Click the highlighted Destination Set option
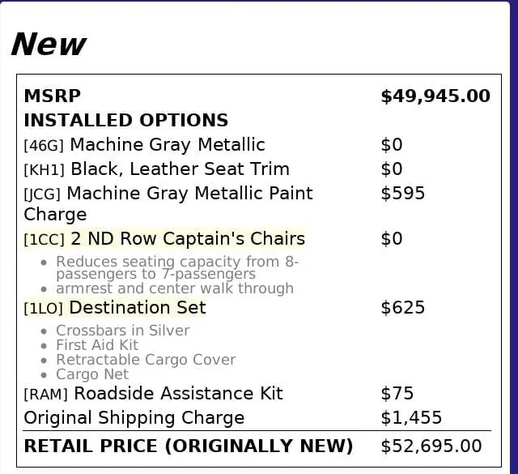518x474 pixels. click(x=115, y=308)
